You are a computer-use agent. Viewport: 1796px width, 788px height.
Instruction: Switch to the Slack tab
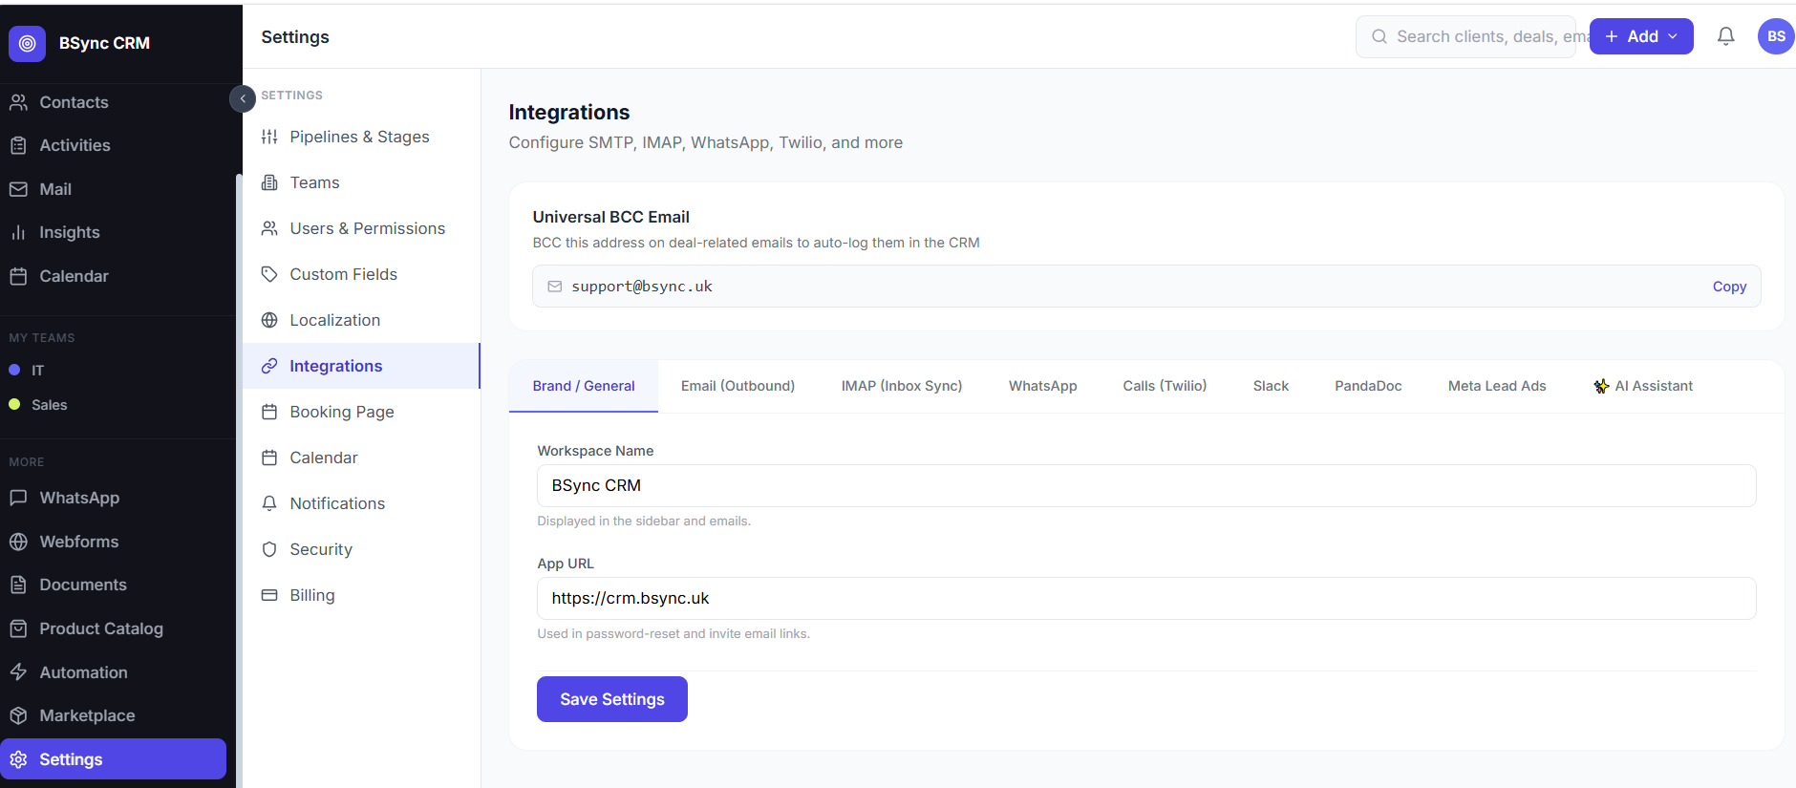click(1271, 386)
